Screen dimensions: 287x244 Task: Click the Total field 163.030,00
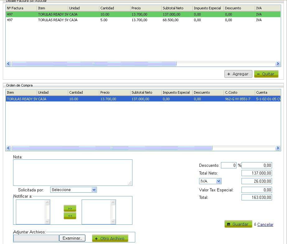point(256,197)
